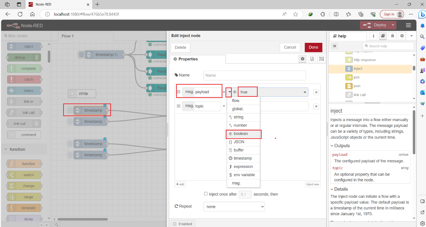Select the Properties tab

coord(198,59)
